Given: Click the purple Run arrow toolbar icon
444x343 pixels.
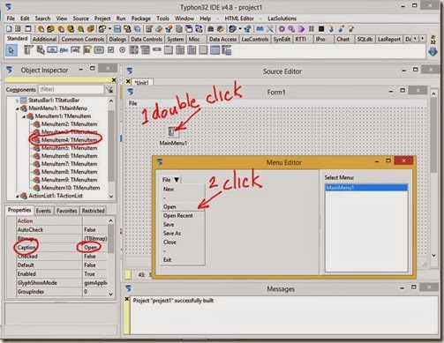Looking at the screenshot, I should pyautogui.click(x=301, y=29).
